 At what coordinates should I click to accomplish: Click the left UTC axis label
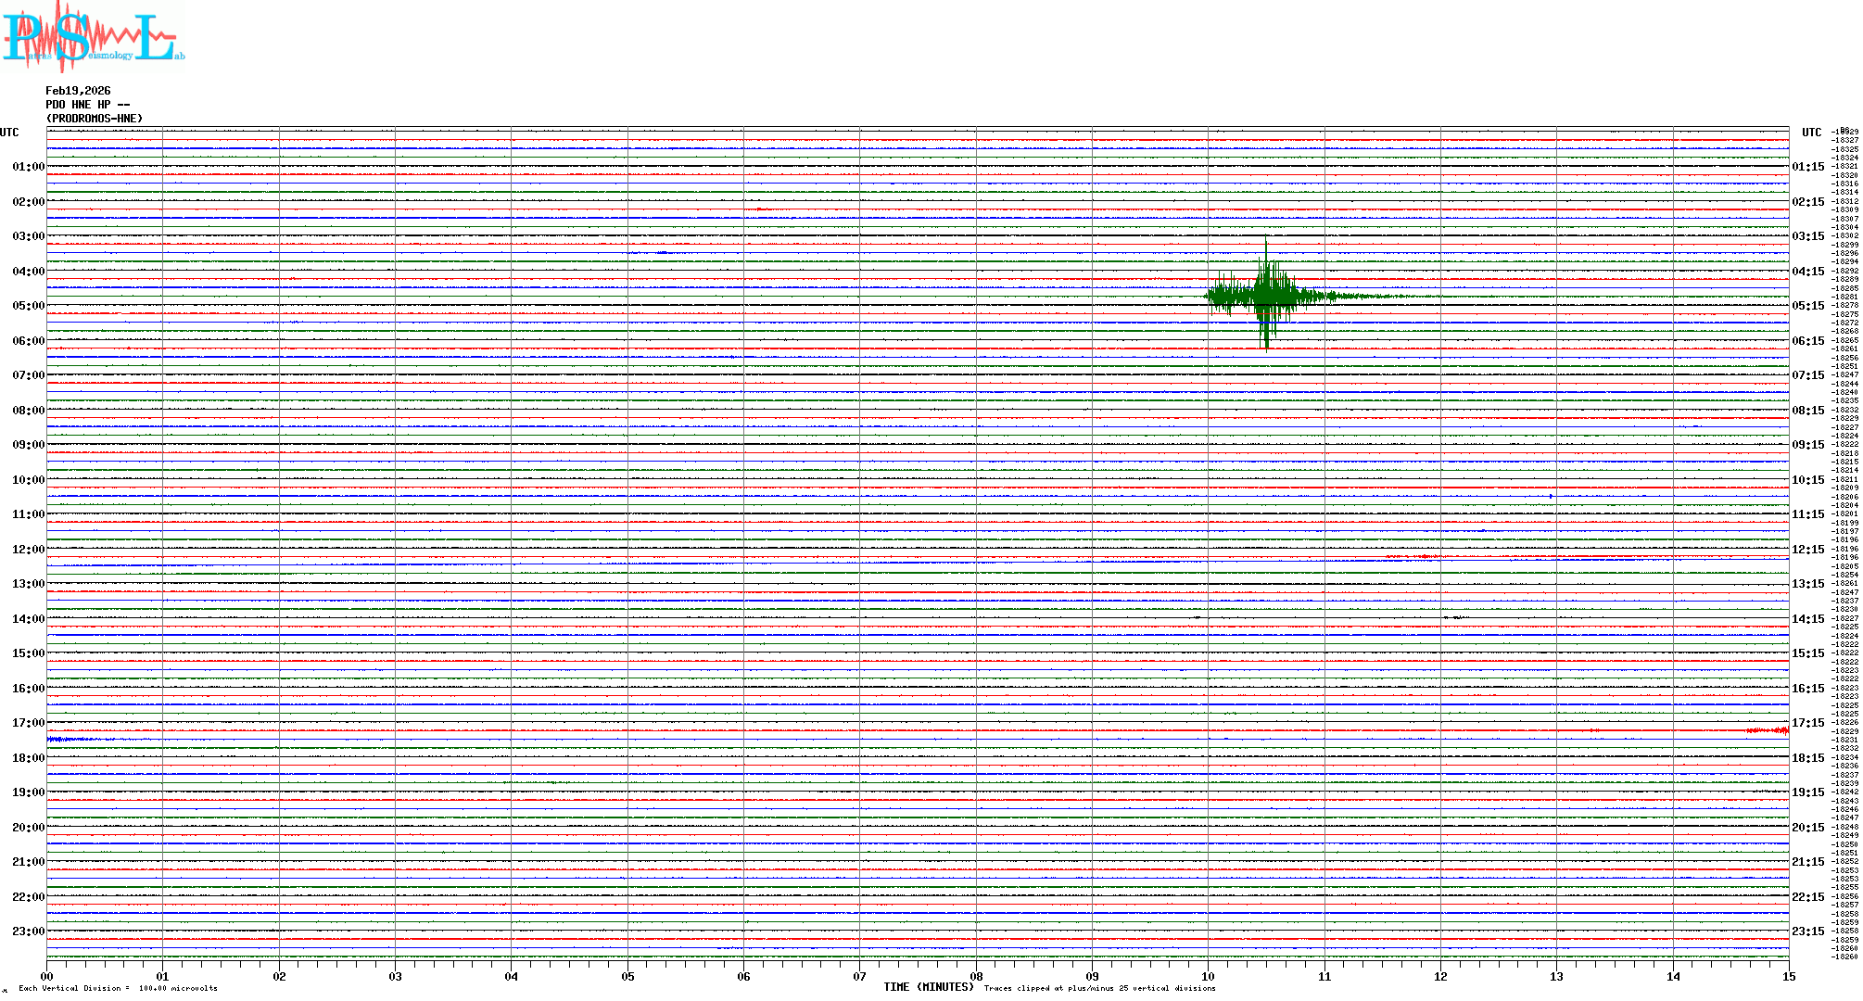pos(9,133)
